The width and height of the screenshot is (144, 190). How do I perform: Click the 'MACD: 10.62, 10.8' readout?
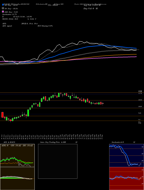click(x=10, y=19)
